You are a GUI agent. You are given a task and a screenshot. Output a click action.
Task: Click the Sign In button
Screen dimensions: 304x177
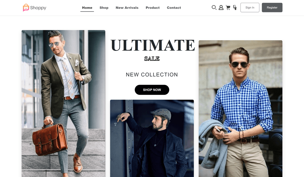(x=250, y=8)
